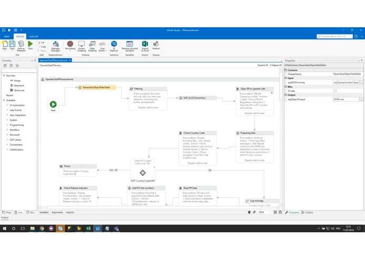
Task: Expand the UI Automation category
Action: (7, 105)
